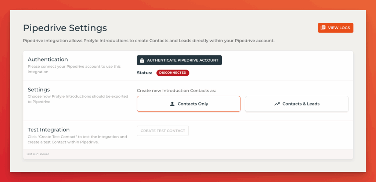Select the Contacts Only export option
376x182 pixels.
click(x=189, y=104)
